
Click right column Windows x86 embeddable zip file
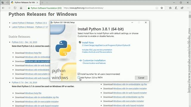coord(129,97)
